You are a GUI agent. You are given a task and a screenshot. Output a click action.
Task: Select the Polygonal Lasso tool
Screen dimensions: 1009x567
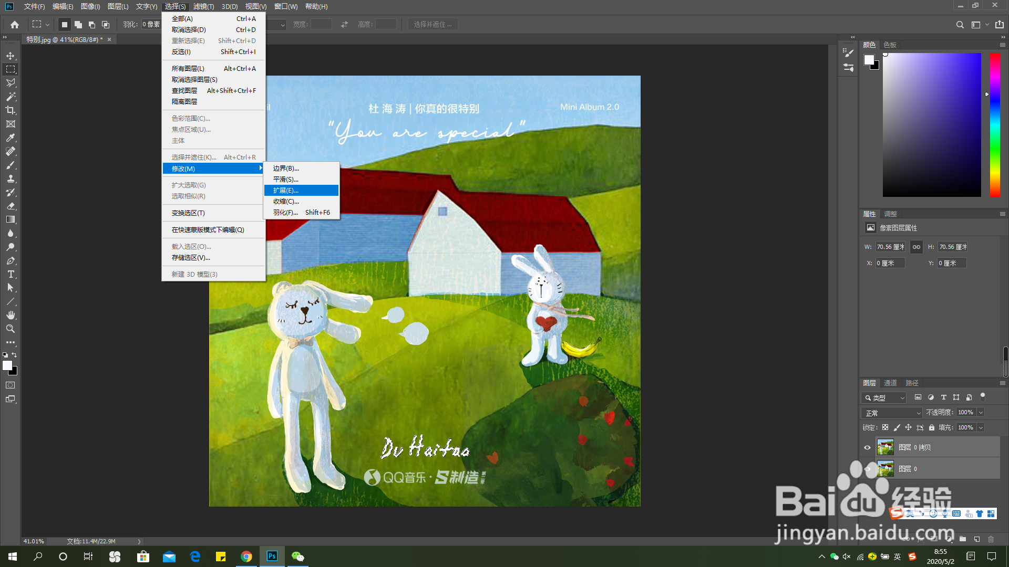[11, 83]
